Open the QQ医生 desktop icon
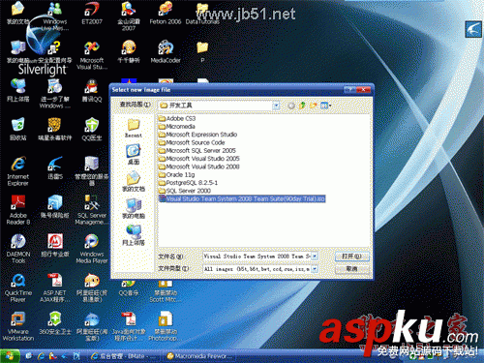Screen dimensions: 484x363 point(92,129)
